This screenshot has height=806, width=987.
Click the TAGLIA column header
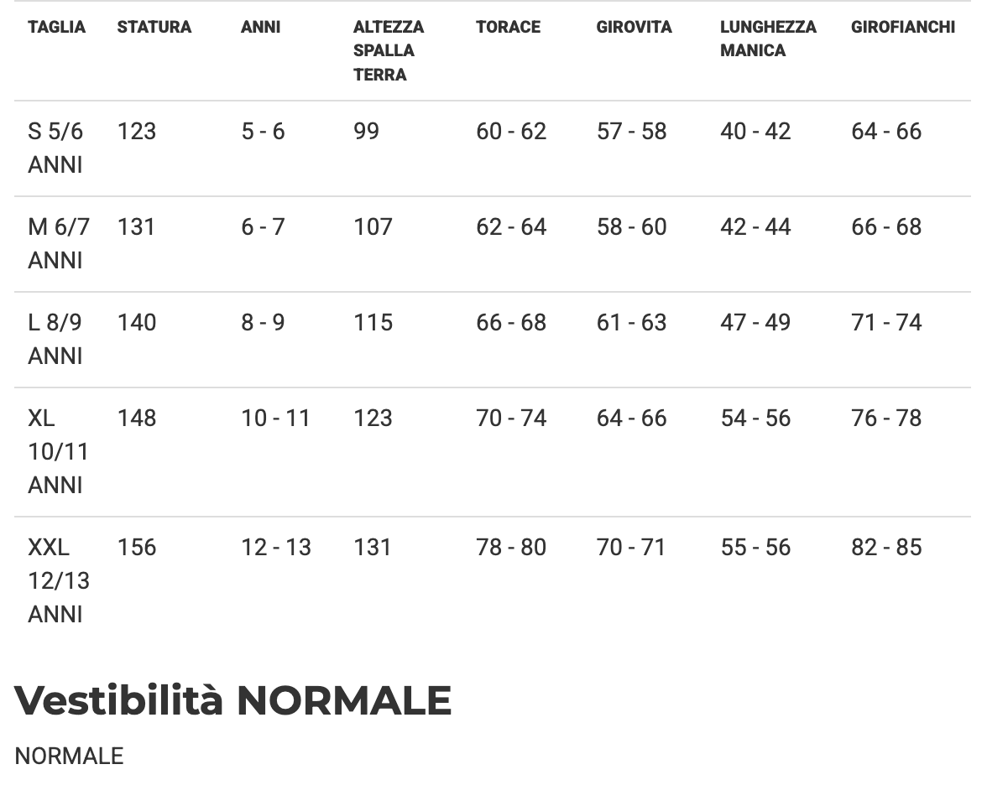point(56,27)
